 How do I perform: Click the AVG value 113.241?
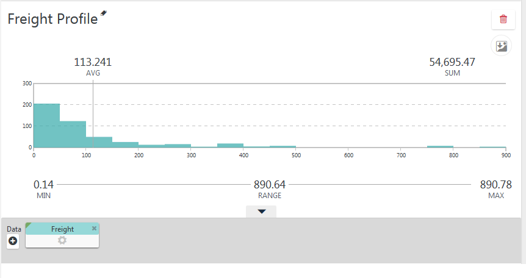pyautogui.click(x=93, y=62)
